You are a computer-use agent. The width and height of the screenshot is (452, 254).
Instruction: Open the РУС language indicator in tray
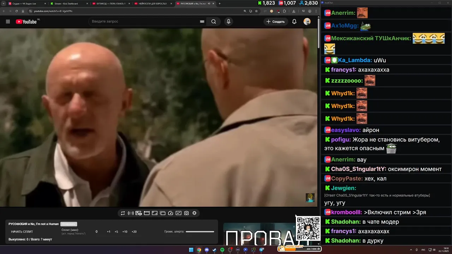(423, 250)
